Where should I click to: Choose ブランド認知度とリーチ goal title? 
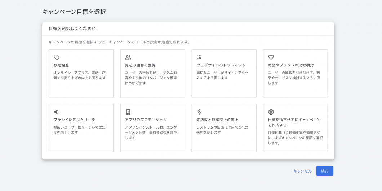point(74,120)
